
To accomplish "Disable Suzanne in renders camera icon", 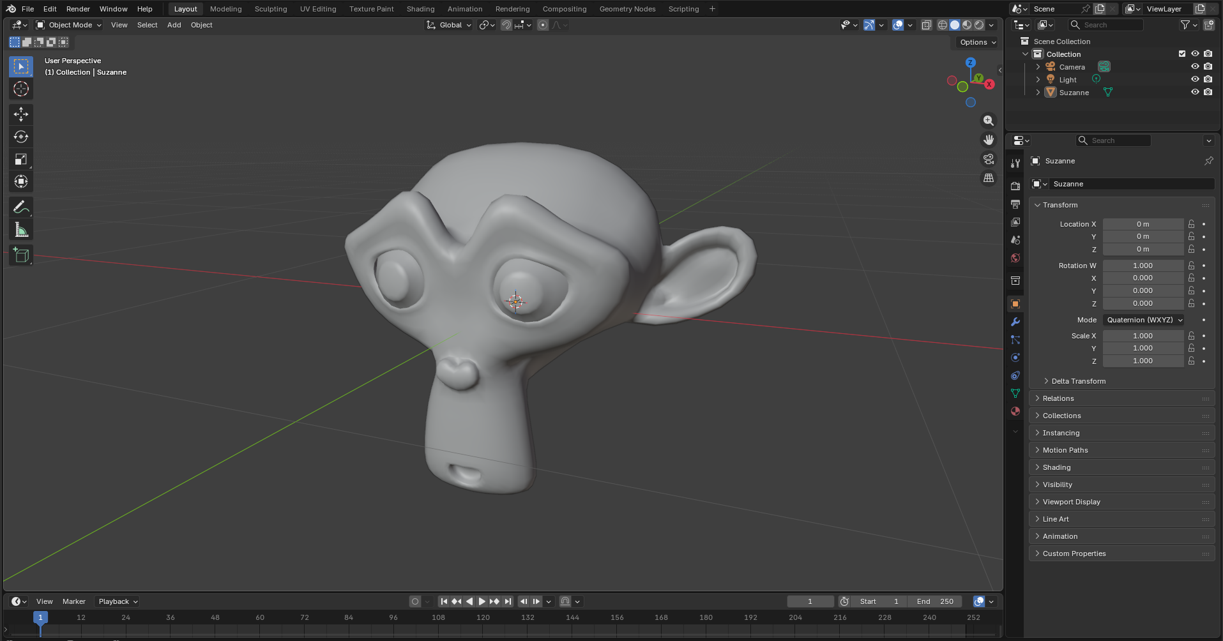I will [x=1208, y=92].
